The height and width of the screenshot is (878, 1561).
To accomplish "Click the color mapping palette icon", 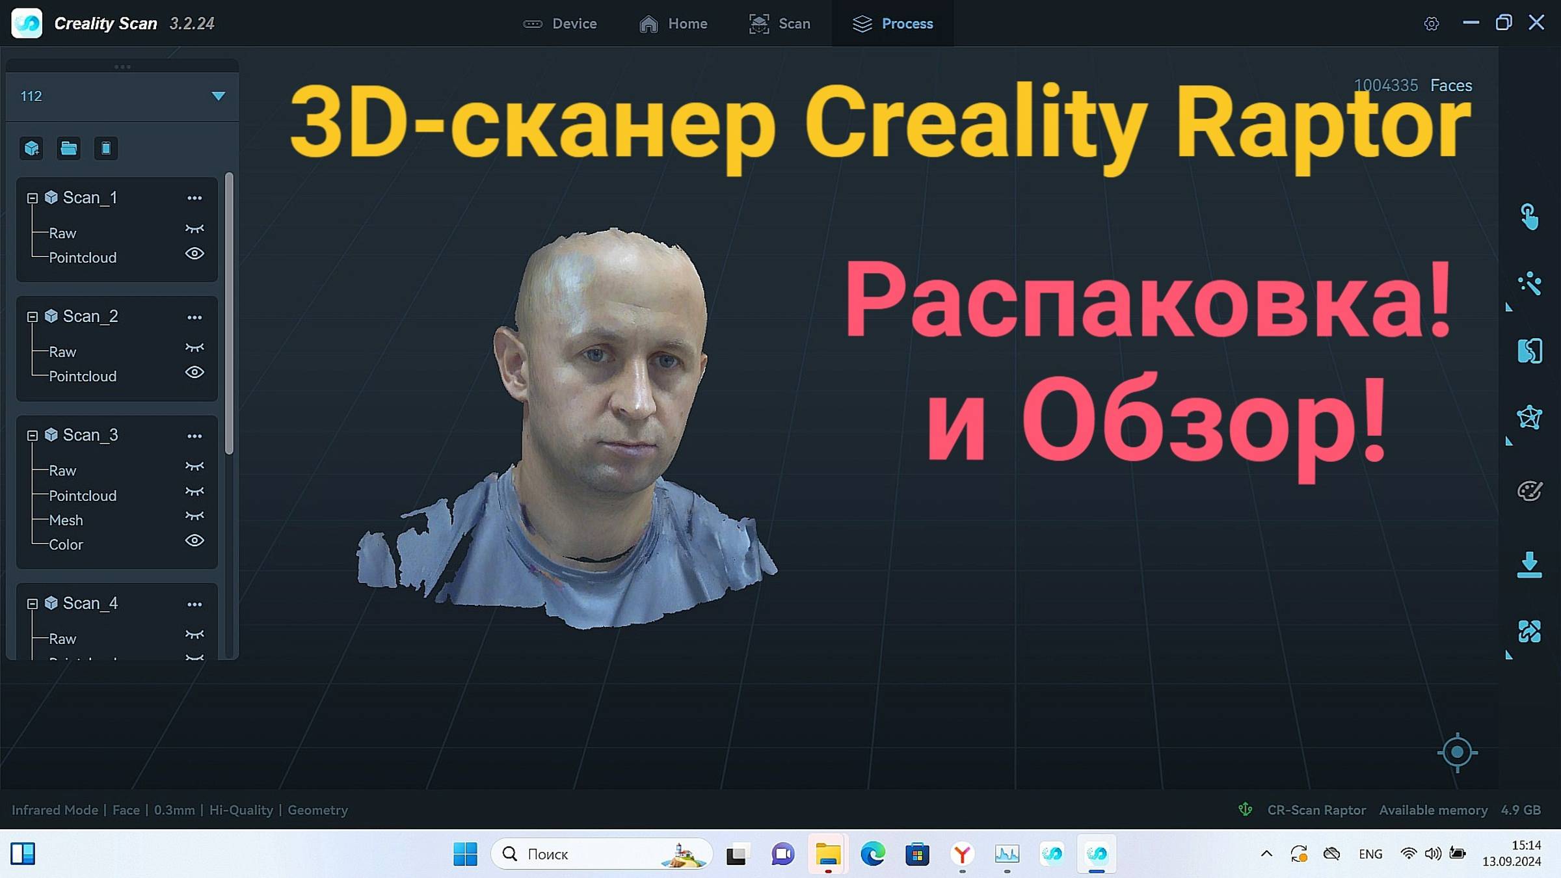I will tap(1529, 491).
